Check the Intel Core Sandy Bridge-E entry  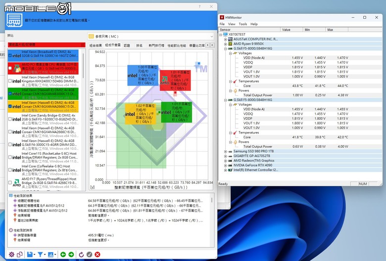(10, 119)
